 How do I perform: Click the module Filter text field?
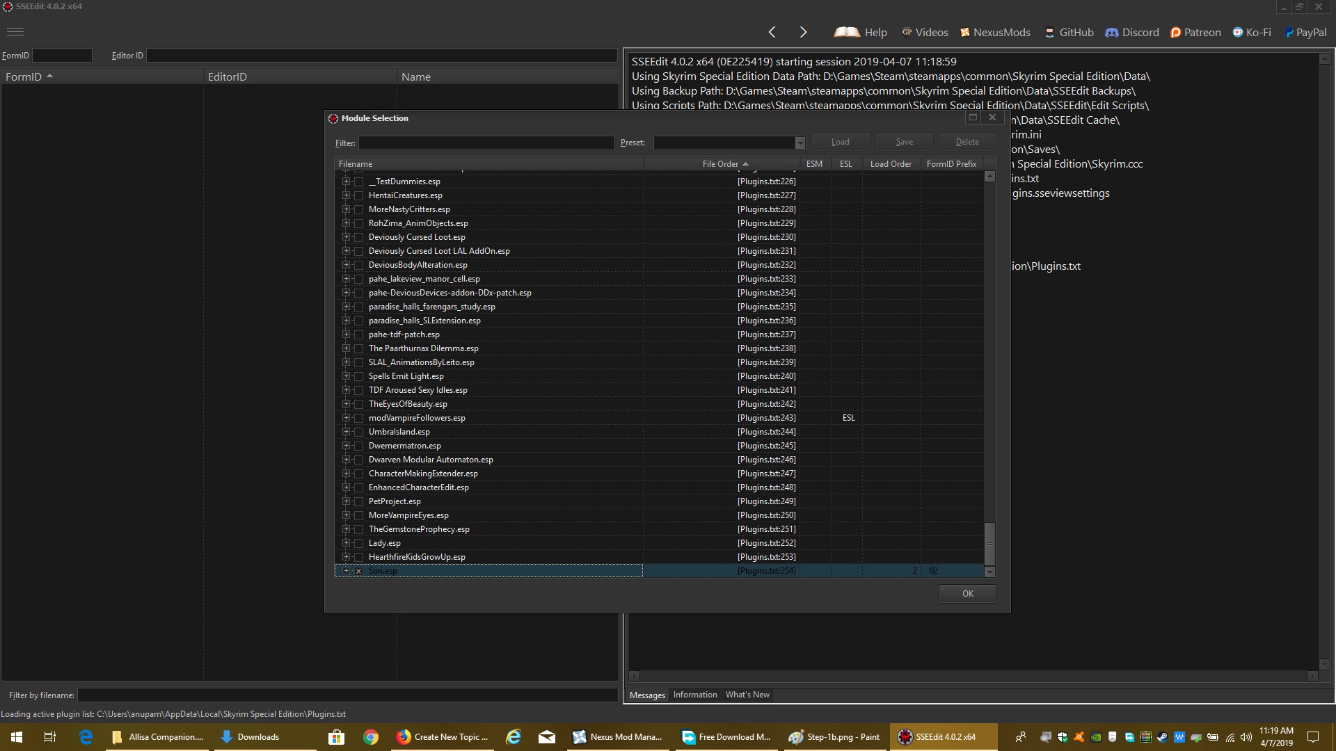pos(486,143)
